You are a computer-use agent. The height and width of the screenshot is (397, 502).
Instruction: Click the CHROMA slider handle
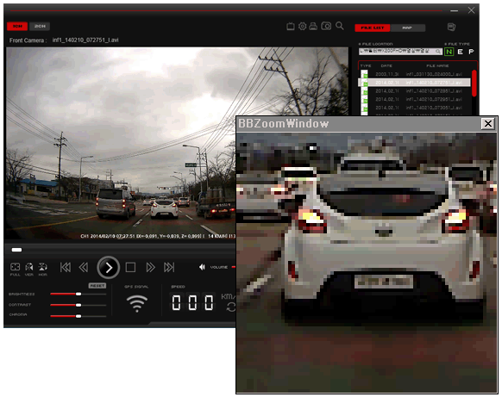tap(78, 316)
